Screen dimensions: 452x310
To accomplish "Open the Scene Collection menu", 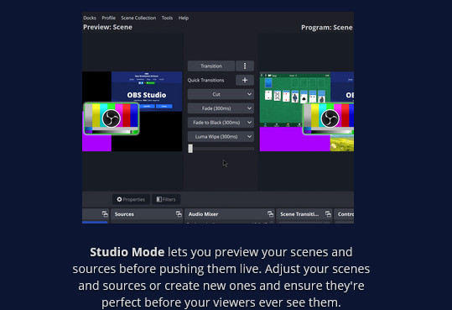I will click(138, 18).
